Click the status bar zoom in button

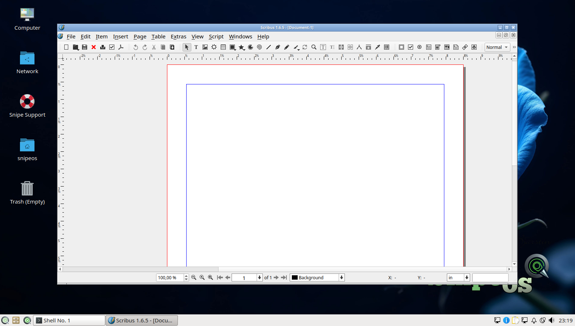click(211, 277)
